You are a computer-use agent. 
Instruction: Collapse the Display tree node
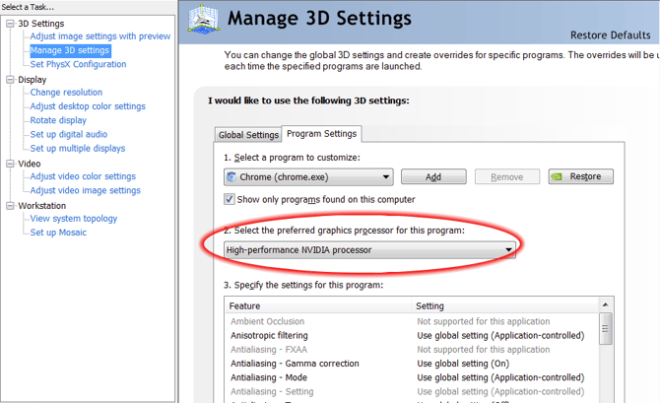point(11,80)
